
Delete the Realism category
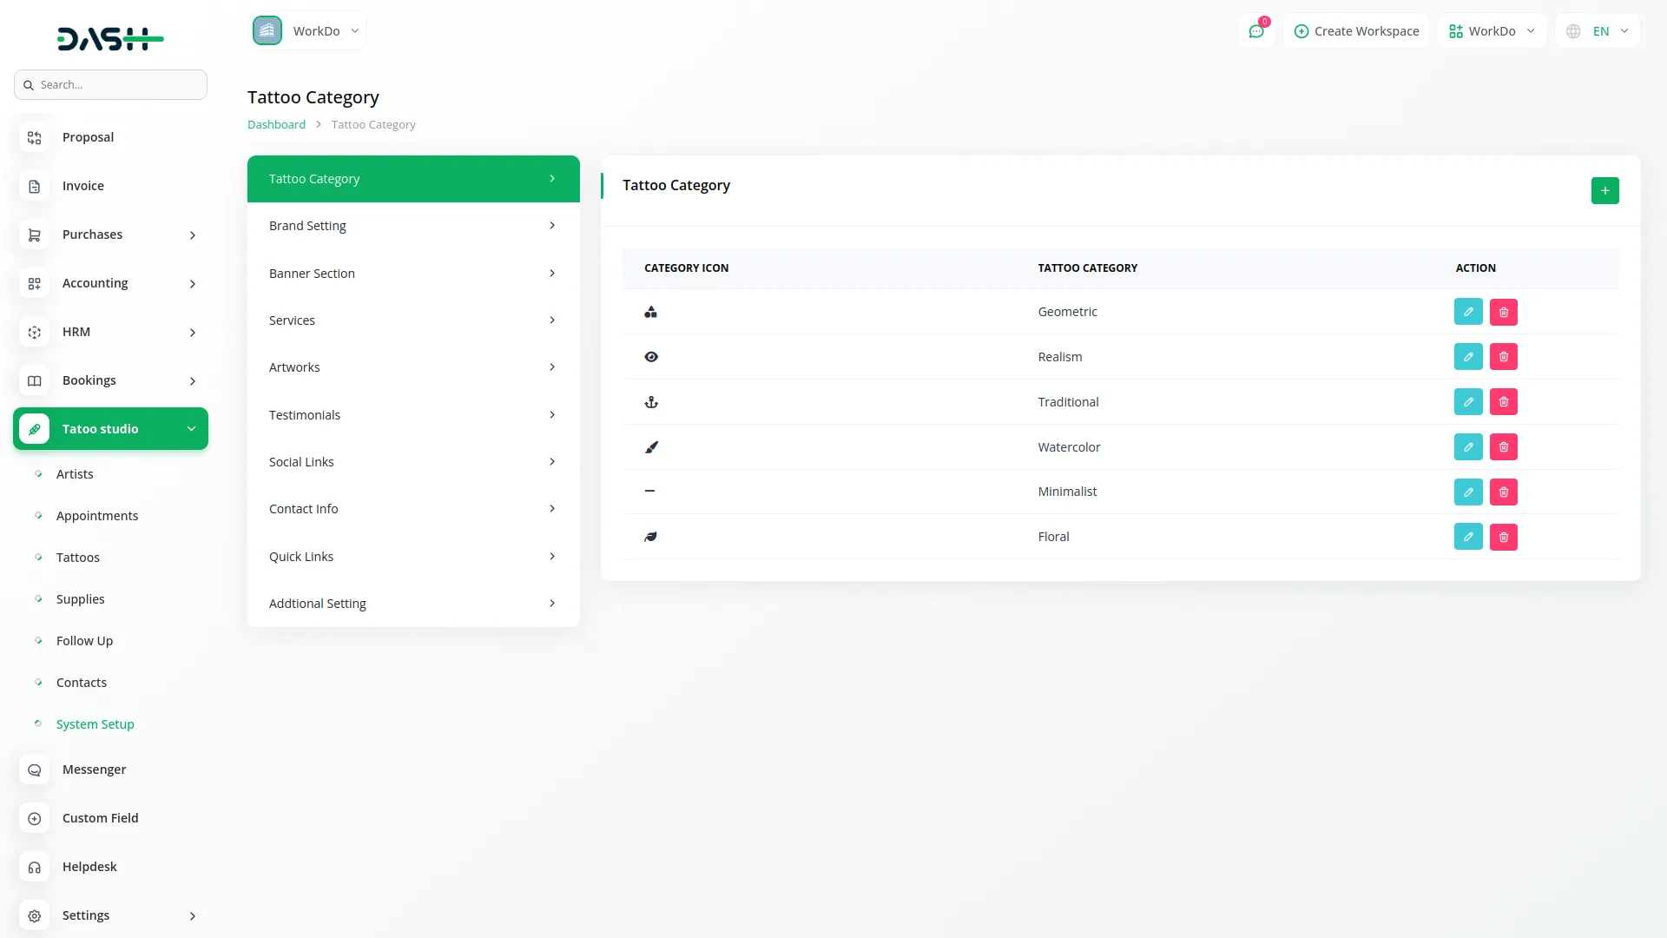pos(1504,357)
